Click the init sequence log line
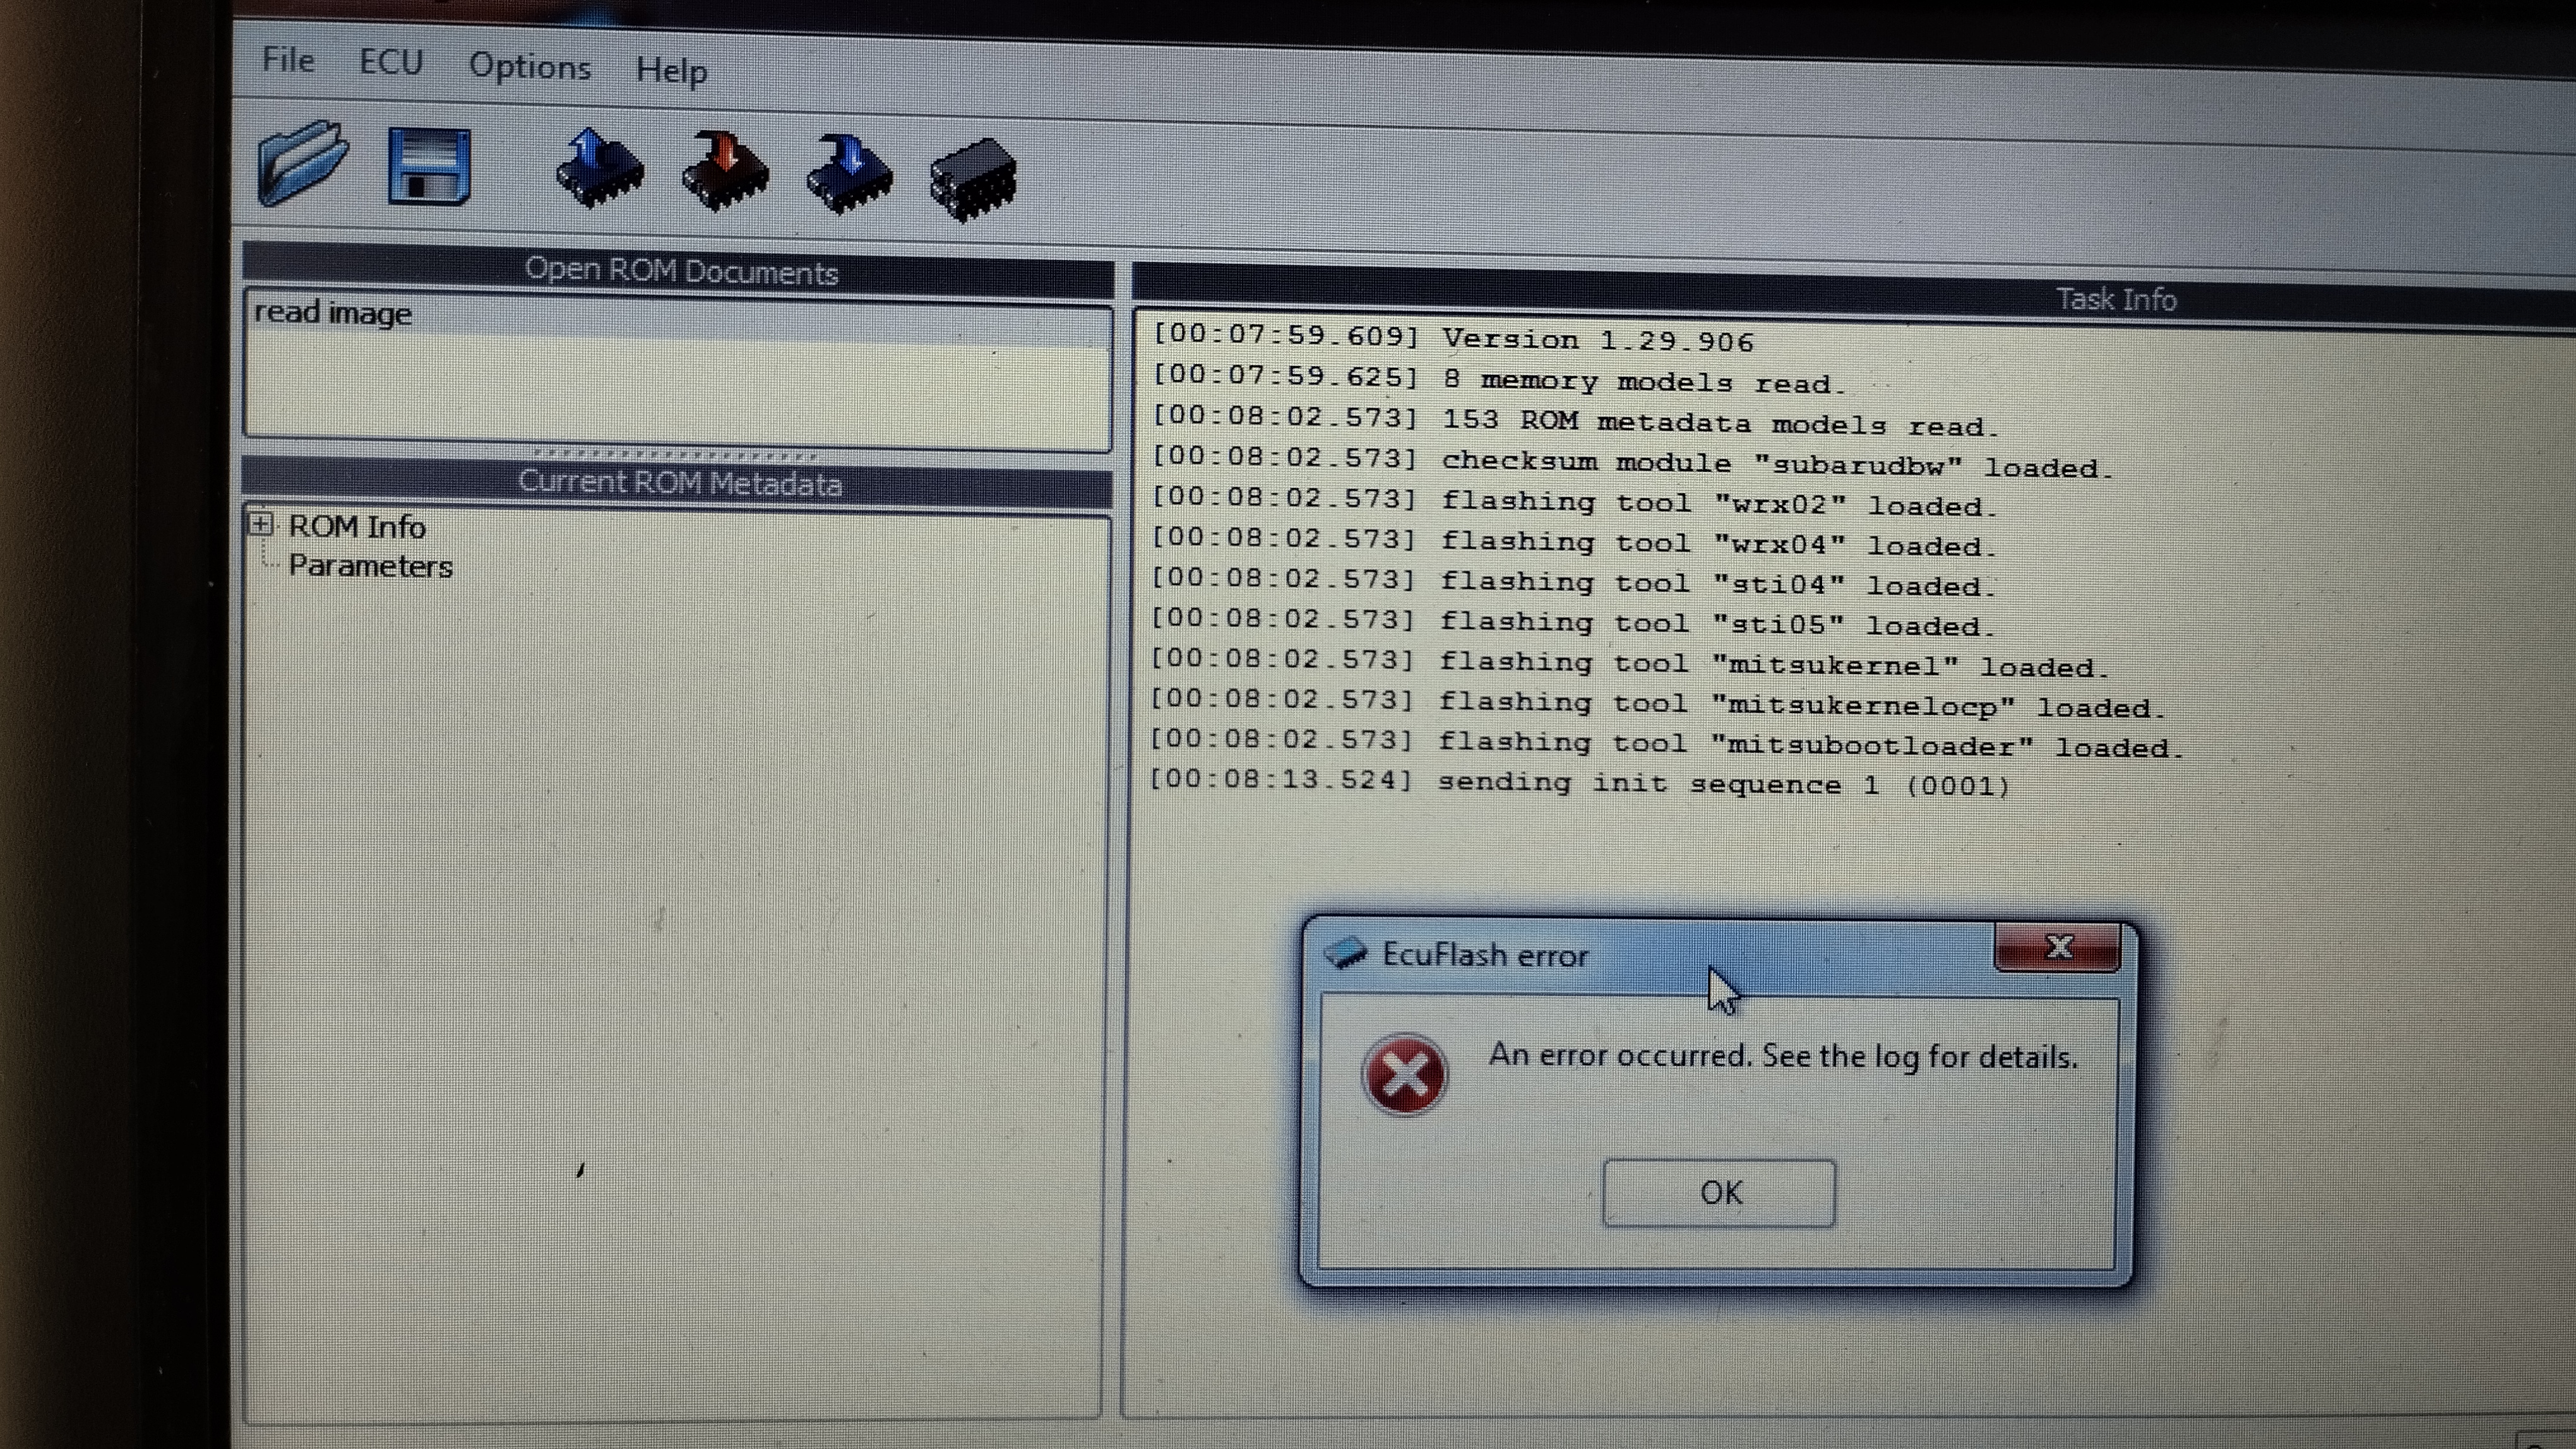Screen dimensions: 2576x1449 pyautogui.click(x=1580, y=783)
